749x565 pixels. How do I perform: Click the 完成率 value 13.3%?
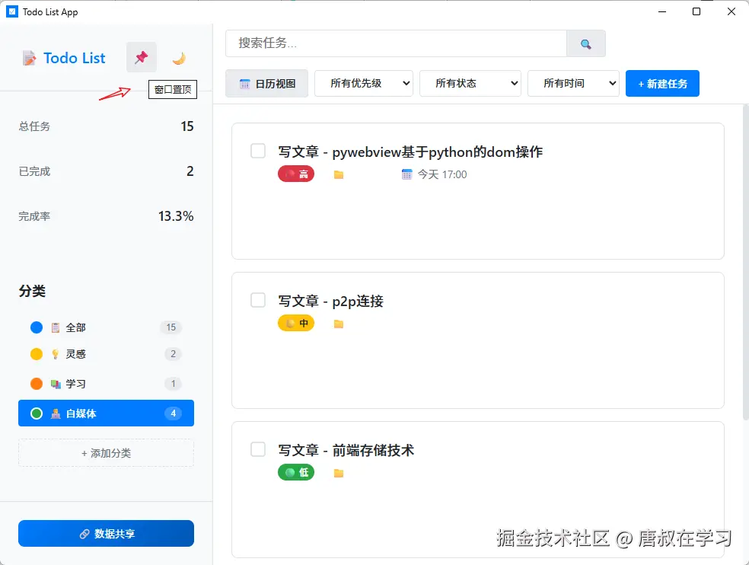176,216
